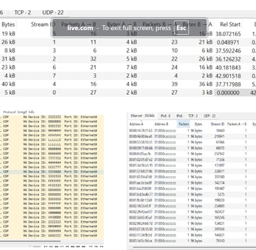This screenshot has width=256, height=250.
Task: Open the small TCP - 2 tab in bottom-right window
Action: coord(193,116)
